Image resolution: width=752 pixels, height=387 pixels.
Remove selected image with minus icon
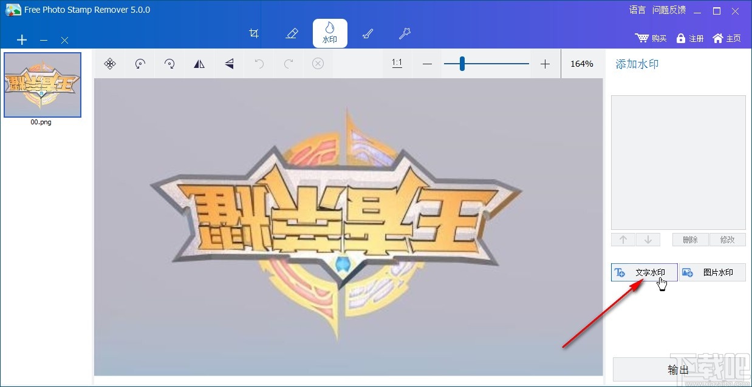pyautogui.click(x=44, y=40)
